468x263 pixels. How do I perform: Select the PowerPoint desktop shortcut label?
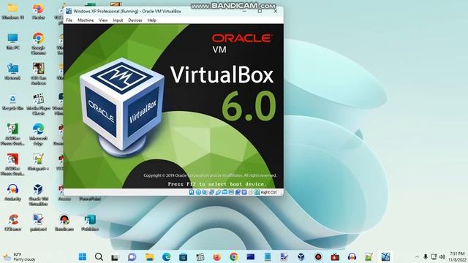pos(90,199)
